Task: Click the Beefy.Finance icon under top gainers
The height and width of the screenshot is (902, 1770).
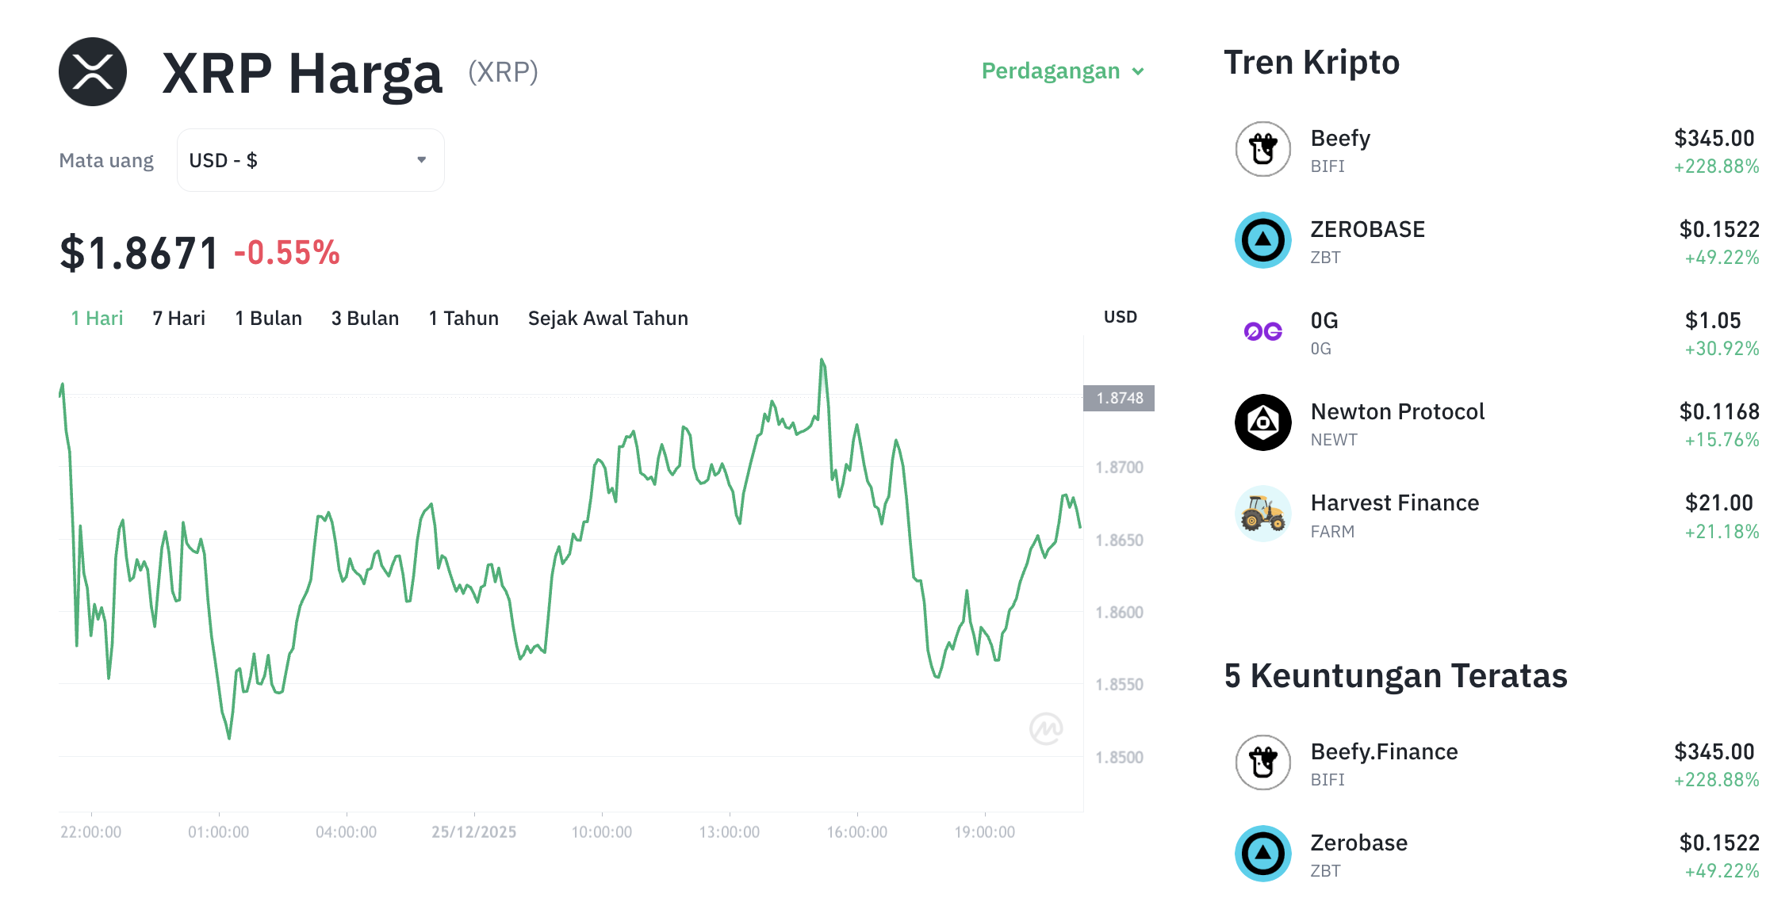Action: (1262, 762)
